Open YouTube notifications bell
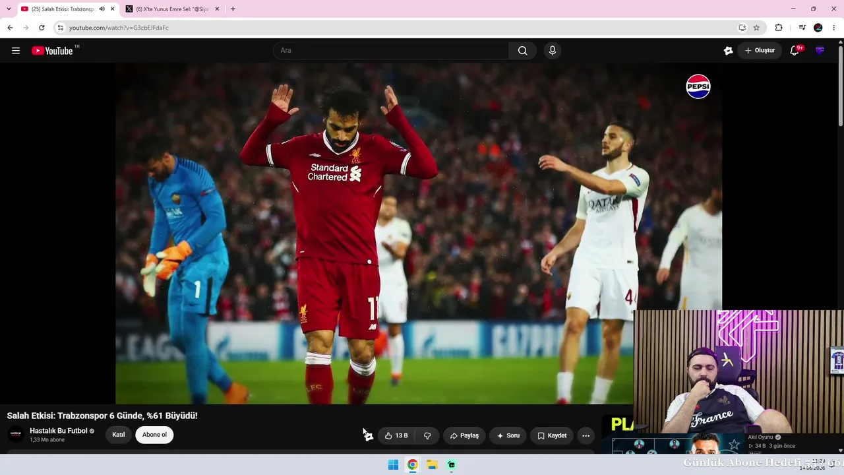This screenshot has width=844, height=475. (795, 51)
